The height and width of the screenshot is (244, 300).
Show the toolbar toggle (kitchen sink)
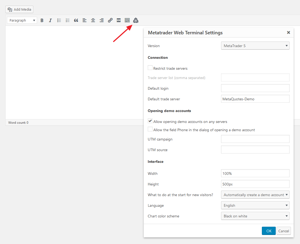pos(127,20)
